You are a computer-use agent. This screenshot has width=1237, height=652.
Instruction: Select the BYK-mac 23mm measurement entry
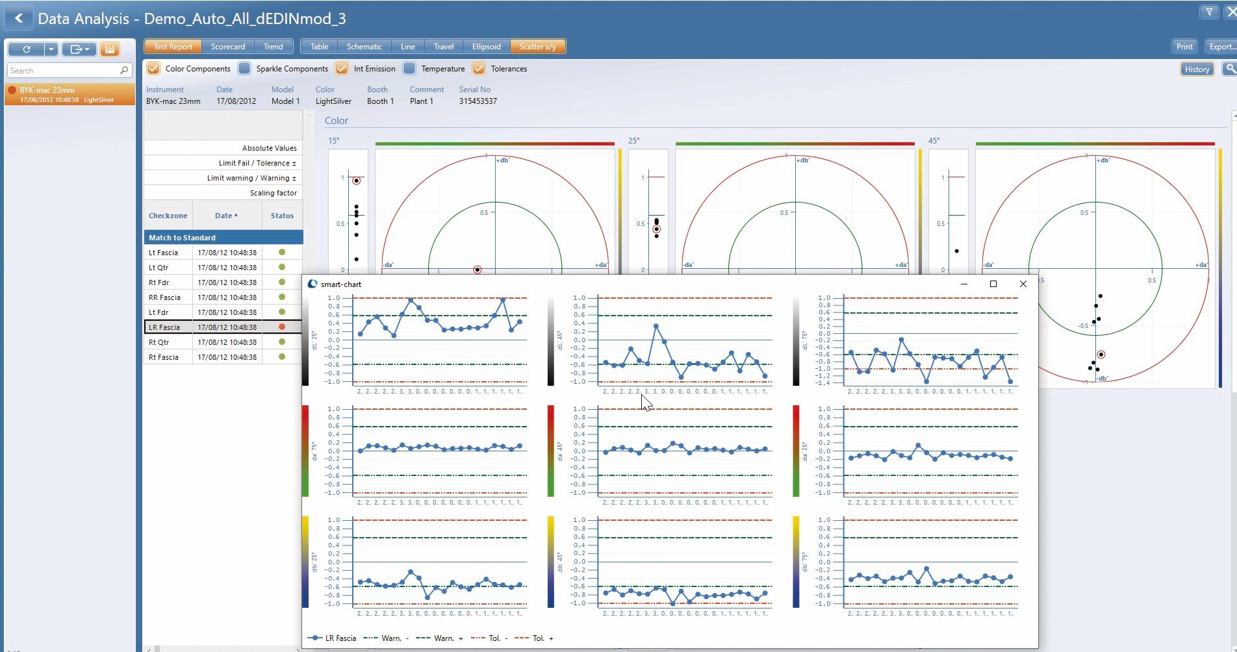click(x=70, y=94)
